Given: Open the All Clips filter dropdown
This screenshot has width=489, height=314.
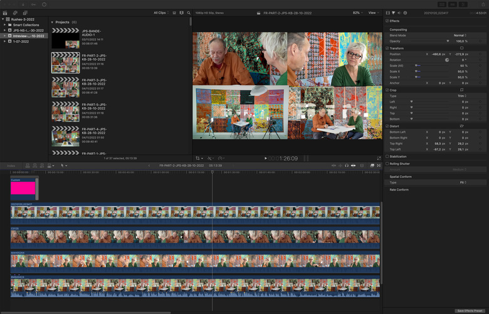Looking at the screenshot, I should tap(162, 13).
